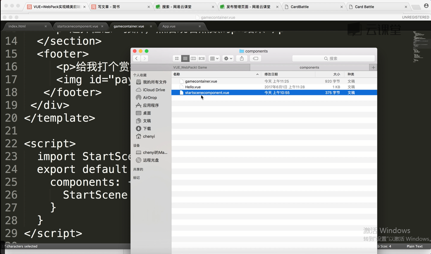Viewport: 431px width, 254px height.
Task: Select Hello.vue file in Finder
Action: pos(274,87)
